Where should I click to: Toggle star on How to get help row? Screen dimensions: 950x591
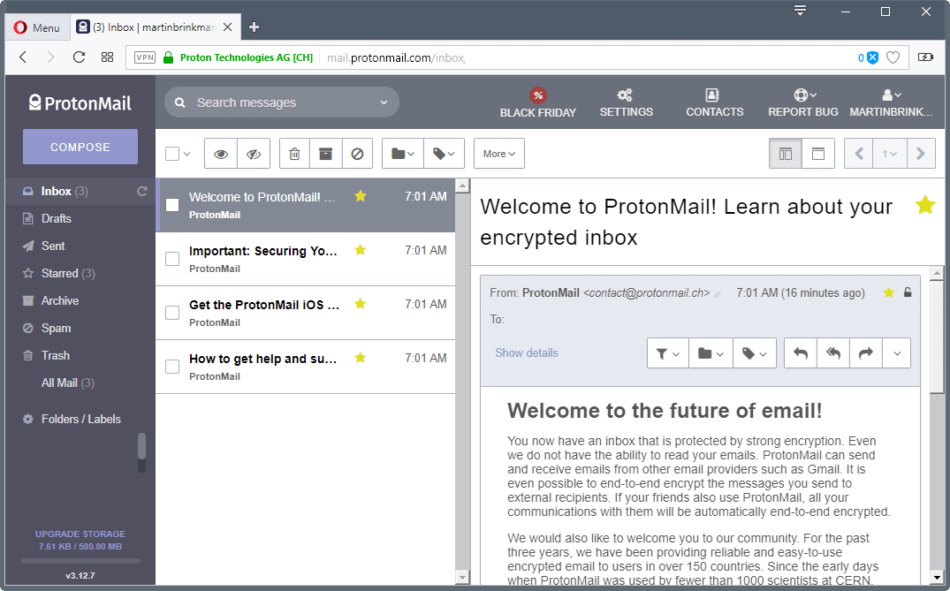click(361, 358)
